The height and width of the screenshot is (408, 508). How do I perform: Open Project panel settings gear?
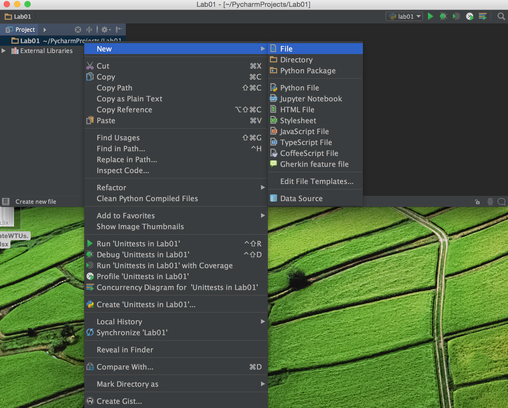pos(106,30)
